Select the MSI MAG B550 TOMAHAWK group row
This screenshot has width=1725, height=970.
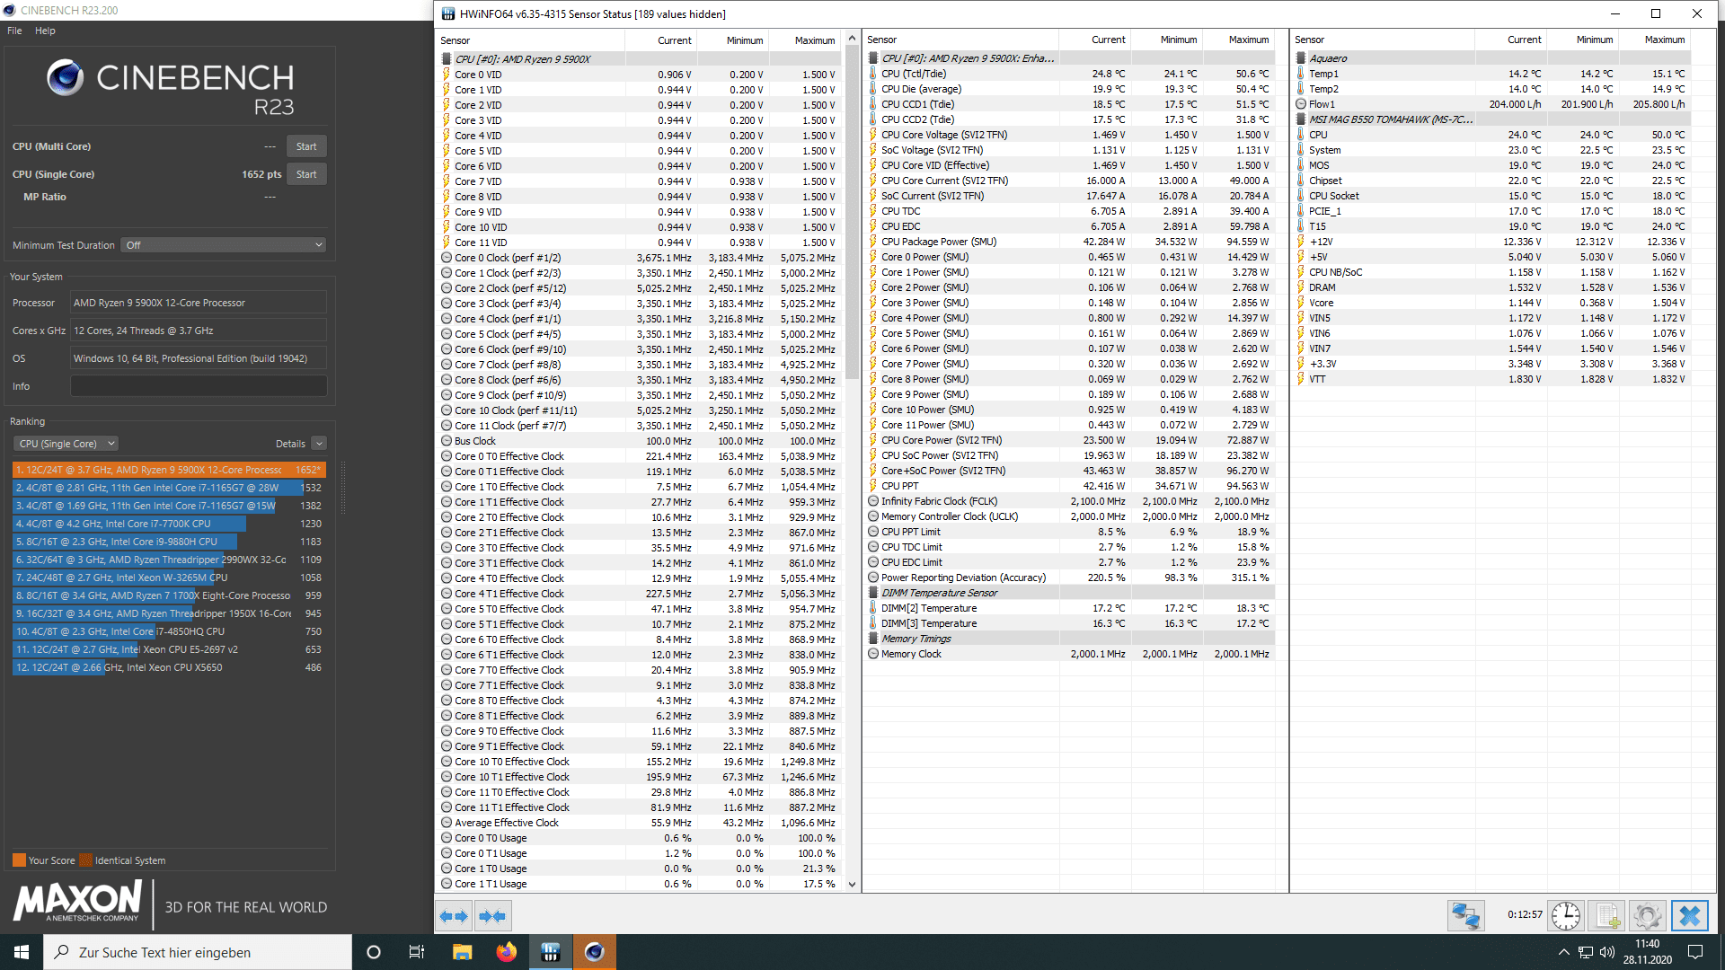click(x=1492, y=119)
